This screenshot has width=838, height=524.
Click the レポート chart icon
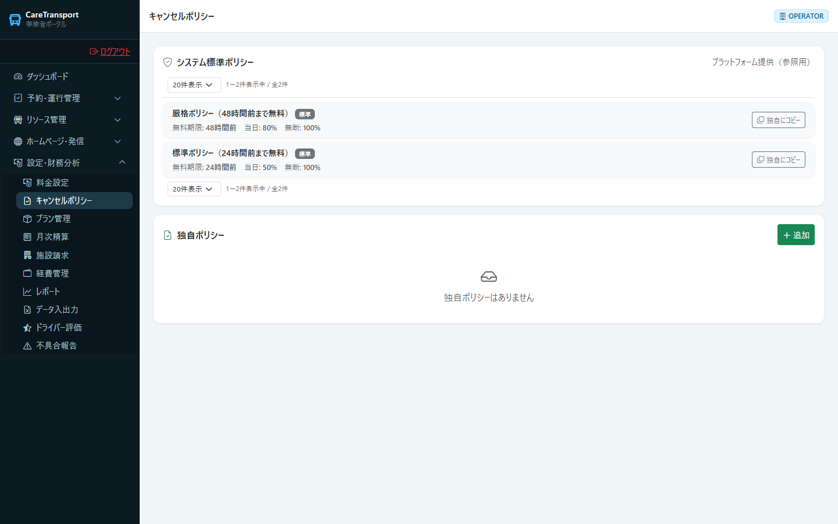[x=27, y=292]
